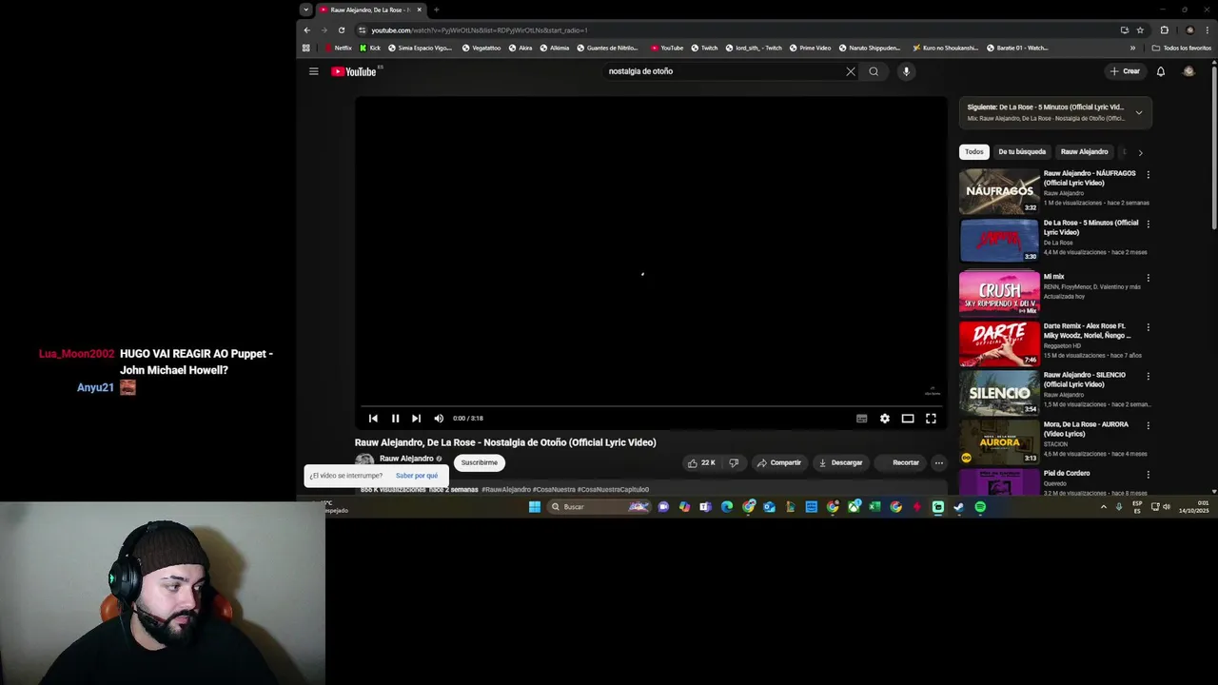This screenshot has height=685, width=1218.
Task: Open Piel de Cordero video title
Action: (x=1067, y=473)
